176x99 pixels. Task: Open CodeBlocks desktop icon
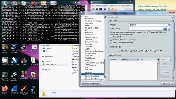24,75
